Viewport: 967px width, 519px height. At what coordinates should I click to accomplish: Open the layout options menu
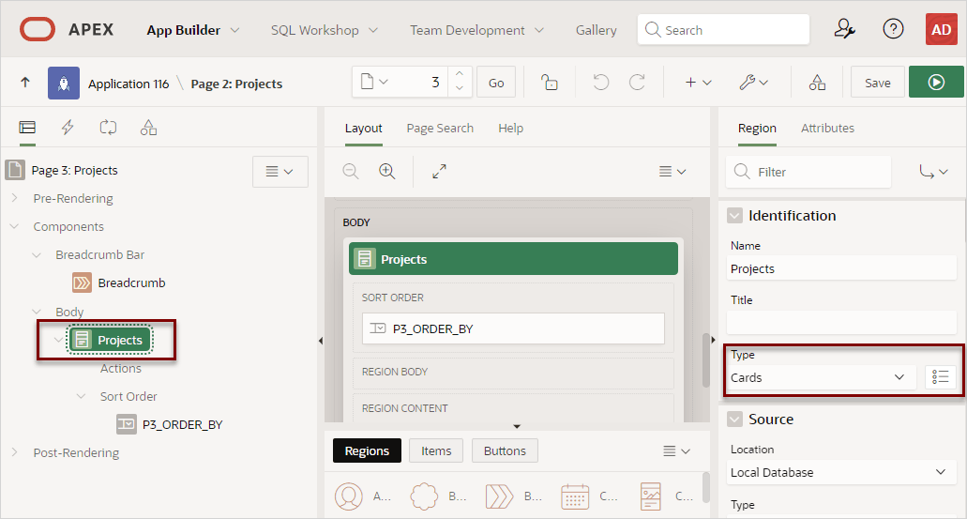pos(672,172)
